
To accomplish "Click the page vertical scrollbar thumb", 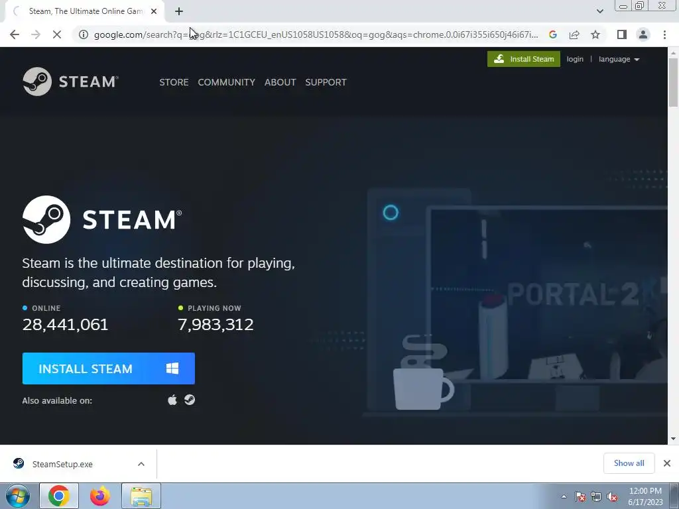I will [x=673, y=82].
